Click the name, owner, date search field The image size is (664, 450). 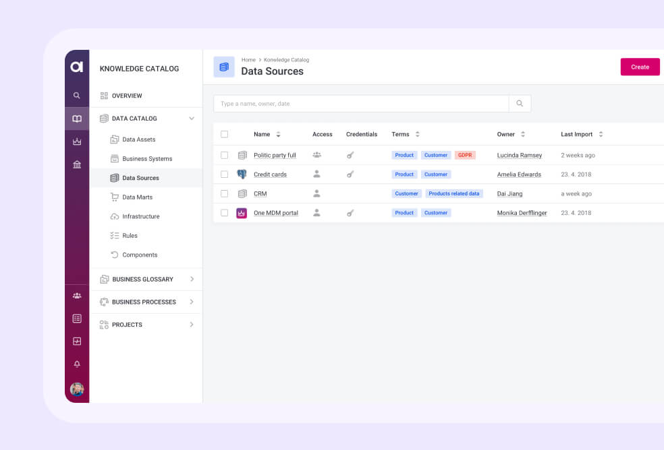[x=361, y=104]
